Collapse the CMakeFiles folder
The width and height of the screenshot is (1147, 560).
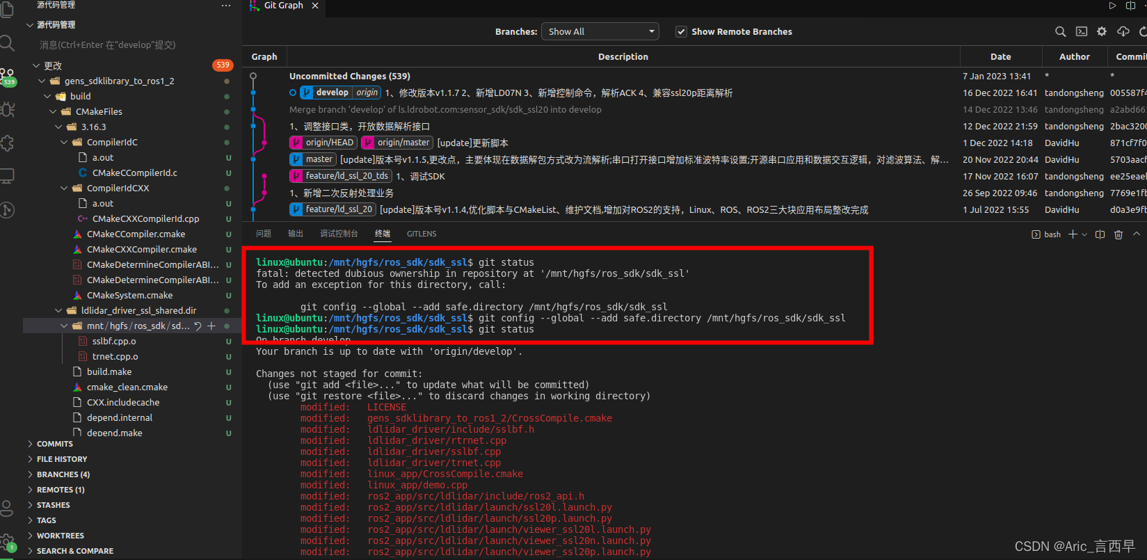coord(53,111)
